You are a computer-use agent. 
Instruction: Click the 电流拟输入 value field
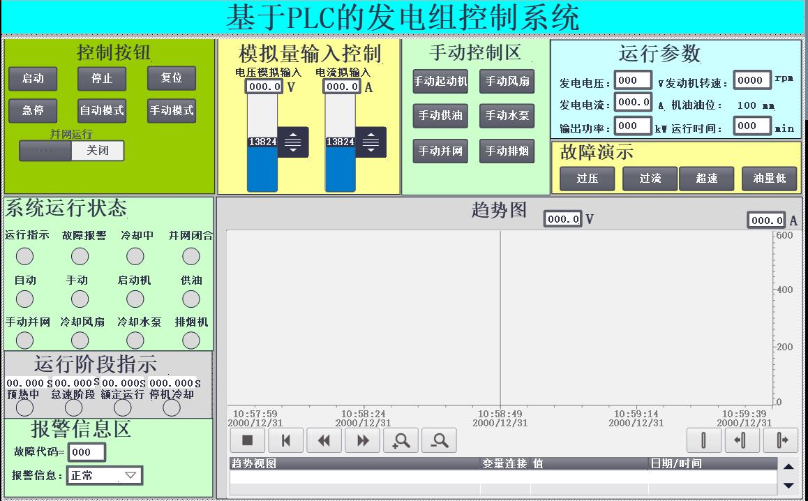click(x=342, y=86)
